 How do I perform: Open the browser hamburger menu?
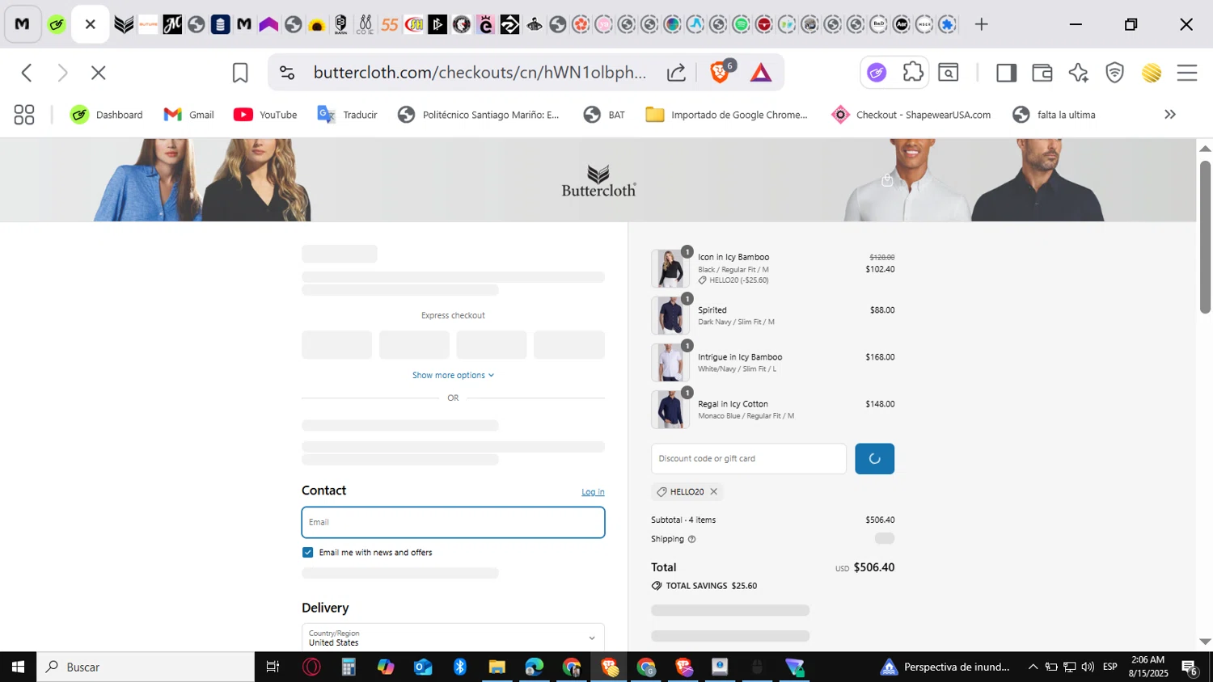pos(1187,73)
